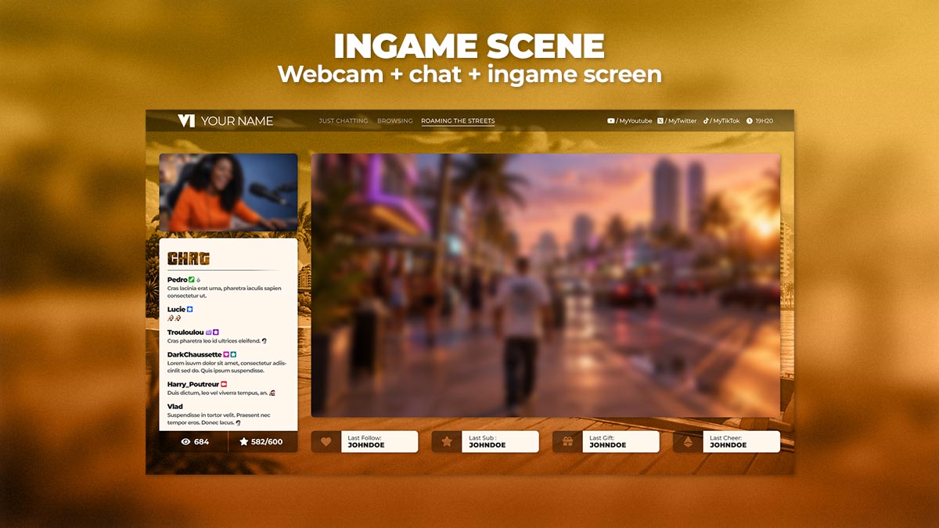
Task: Click the blue star badge next to Lucie
Action: coord(190,310)
